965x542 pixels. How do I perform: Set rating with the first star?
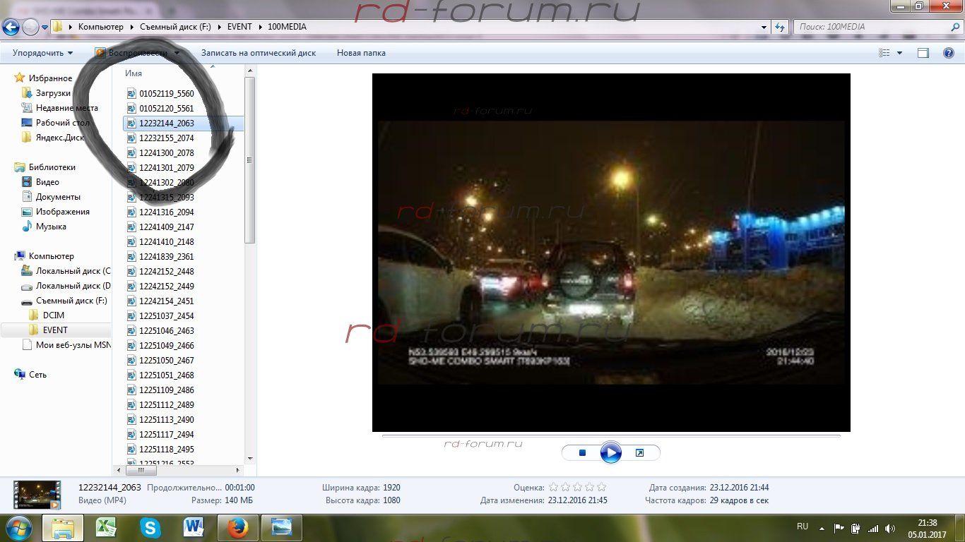tap(553, 487)
